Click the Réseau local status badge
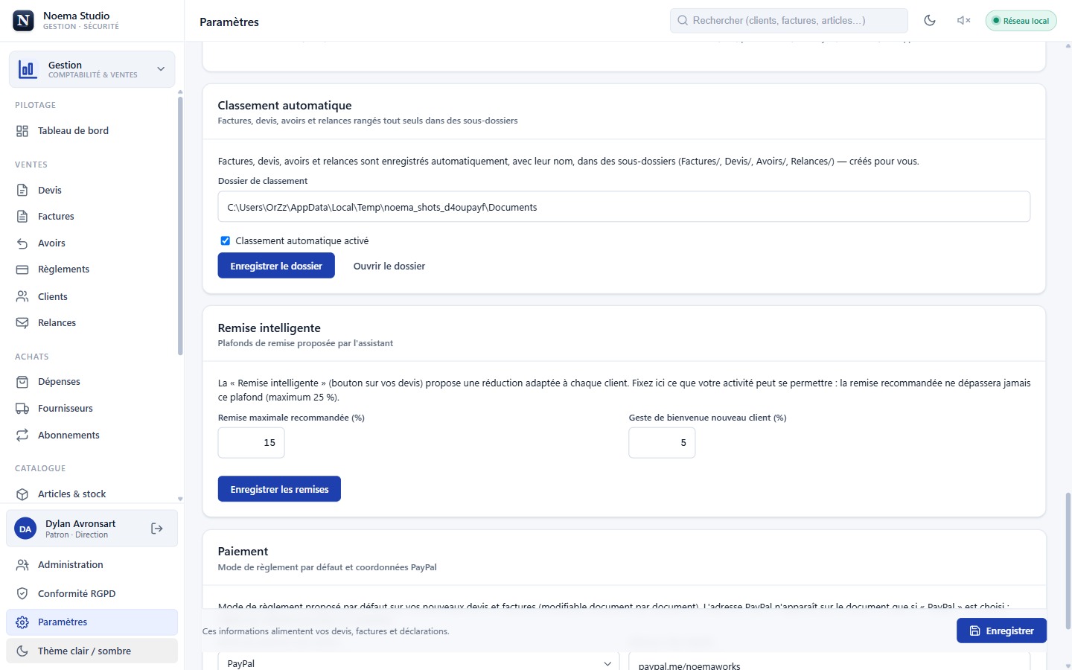This screenshot has height=670, width=1072. (1021, 21)
